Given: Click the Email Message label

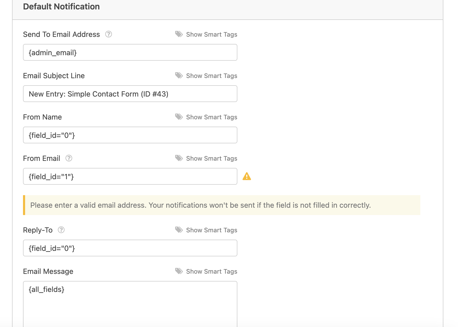Looking at the screenshot, I should pos(48,272).
